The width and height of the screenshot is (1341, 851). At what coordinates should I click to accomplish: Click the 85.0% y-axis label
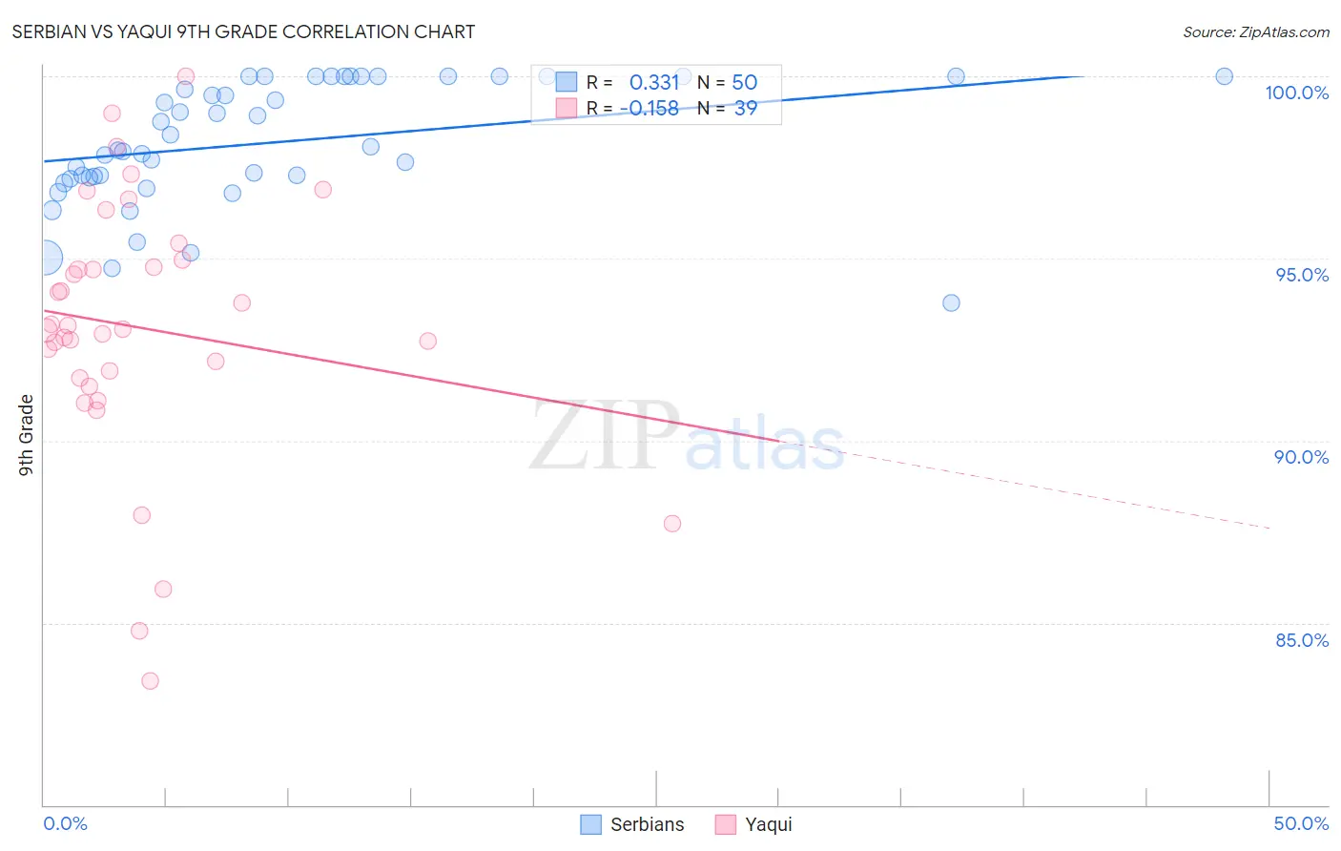[x=1302, y=640]
